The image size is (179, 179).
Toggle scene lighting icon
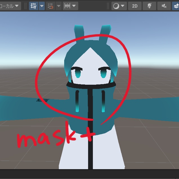[149, 6]
